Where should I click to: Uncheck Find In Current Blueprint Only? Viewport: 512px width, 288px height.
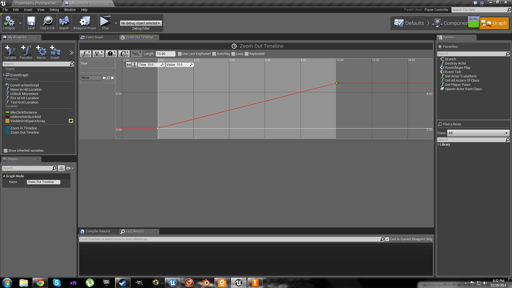click(387, 239)
